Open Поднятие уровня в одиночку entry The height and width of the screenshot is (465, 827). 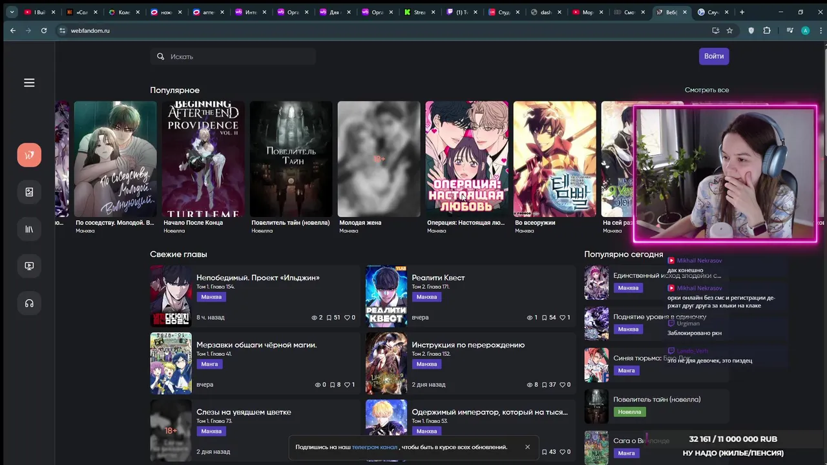pyautogui.click(x=660, y=317)
